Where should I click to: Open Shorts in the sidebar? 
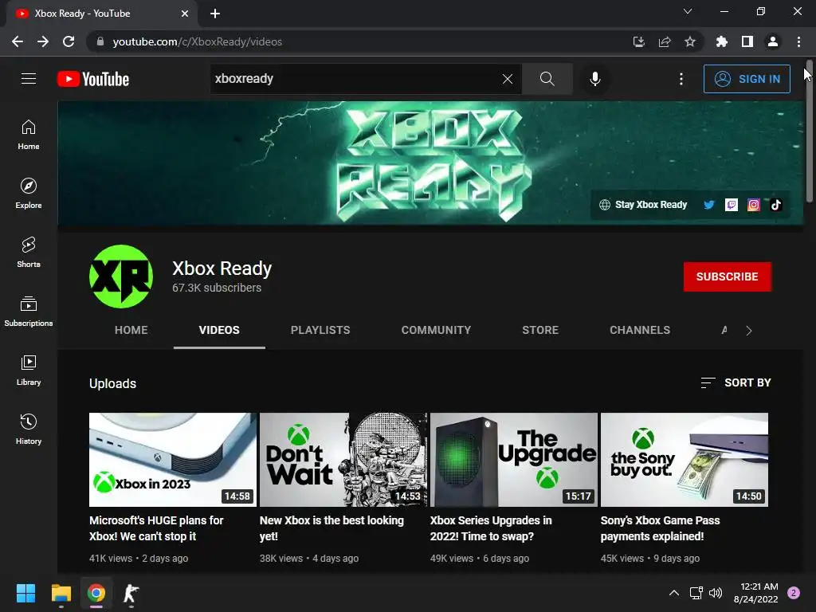point(29,253)
